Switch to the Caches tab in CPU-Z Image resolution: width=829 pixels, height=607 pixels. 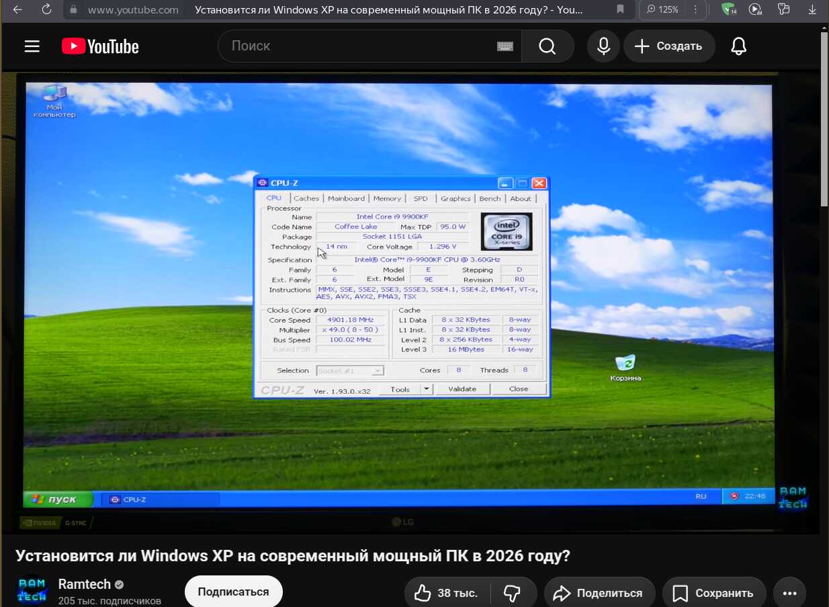(306, 198)
